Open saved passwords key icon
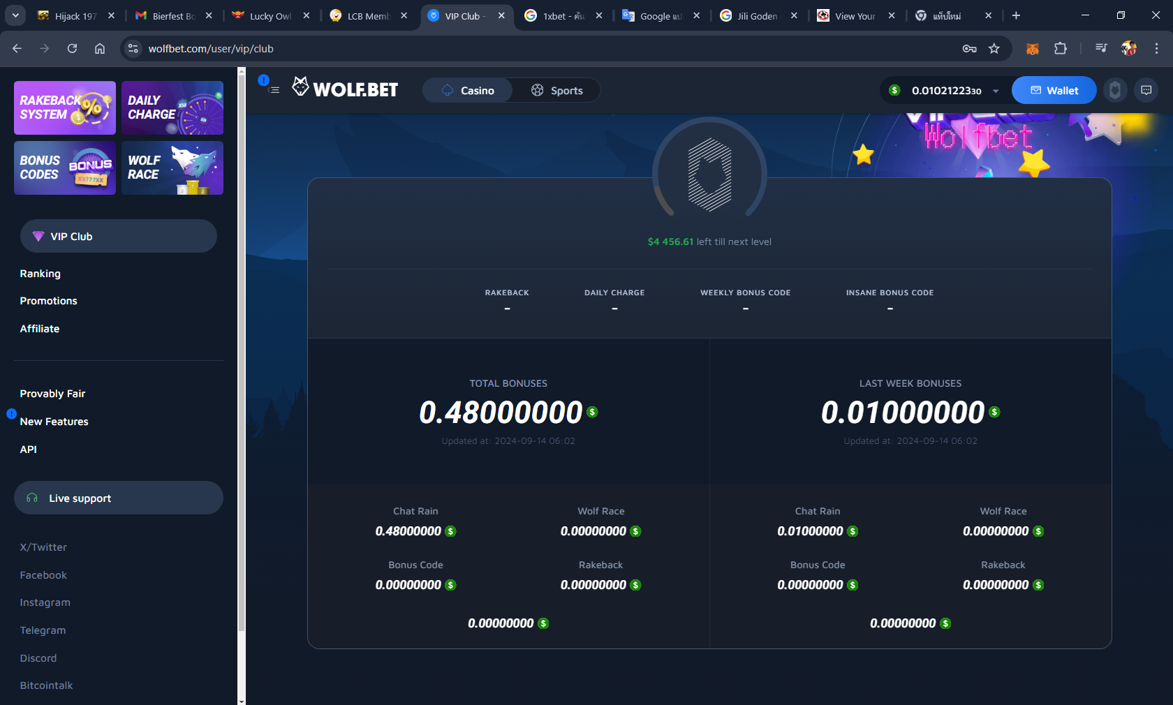The image size is (1173, 705). click(x=969, y=48)
